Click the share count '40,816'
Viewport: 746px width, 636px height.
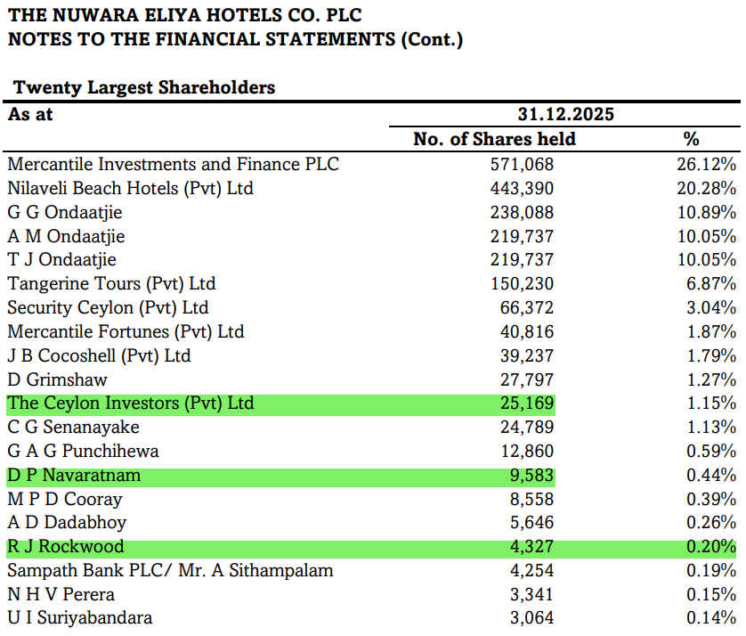pos(527,332)
